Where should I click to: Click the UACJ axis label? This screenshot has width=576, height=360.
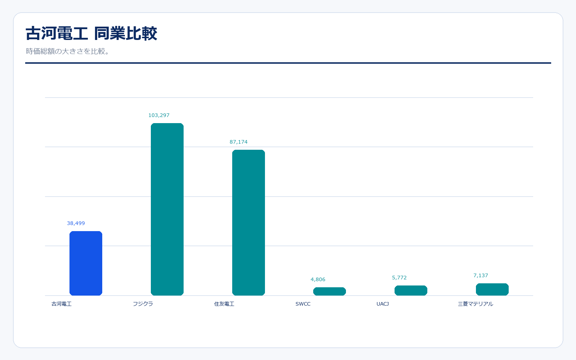(x=383, y=304)
